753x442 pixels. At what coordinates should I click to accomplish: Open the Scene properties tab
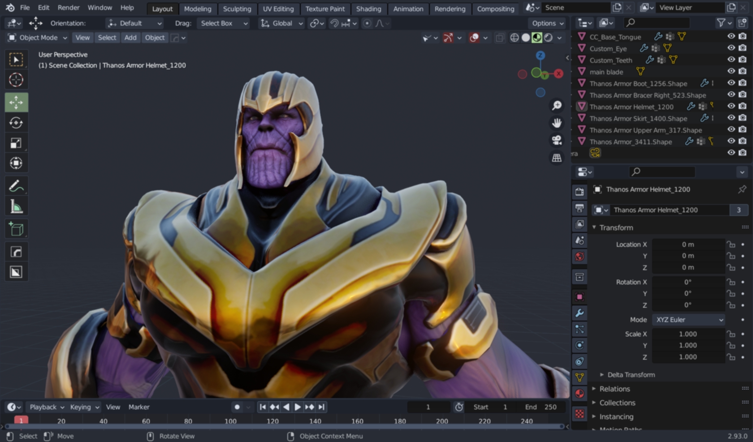[x=580, y=240]
